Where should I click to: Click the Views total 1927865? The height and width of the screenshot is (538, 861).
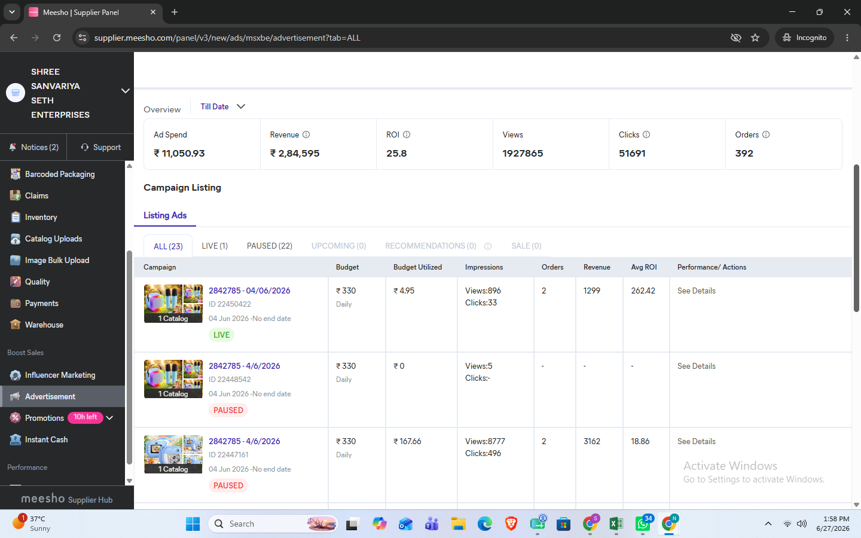(x=523, y=153)
